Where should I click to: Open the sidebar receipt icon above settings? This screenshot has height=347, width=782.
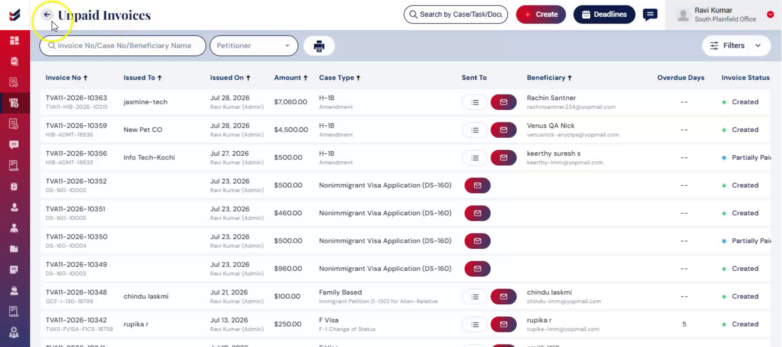14,312
